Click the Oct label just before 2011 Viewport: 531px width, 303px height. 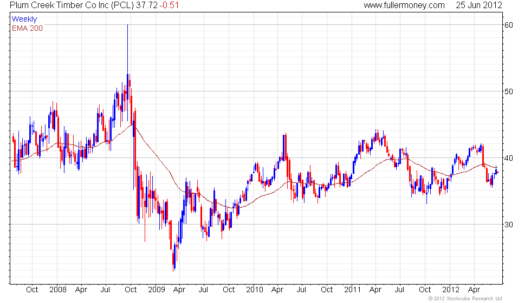pos(327,289)
